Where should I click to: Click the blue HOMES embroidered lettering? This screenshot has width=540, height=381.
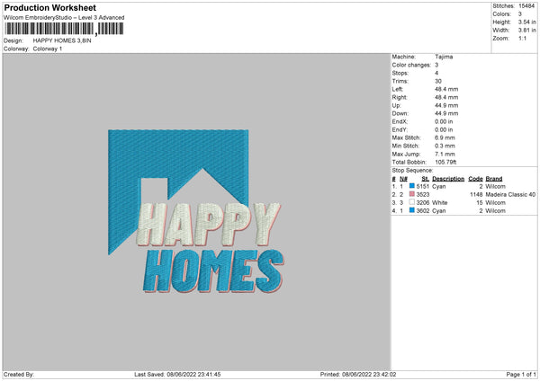(x=214, y=271)
